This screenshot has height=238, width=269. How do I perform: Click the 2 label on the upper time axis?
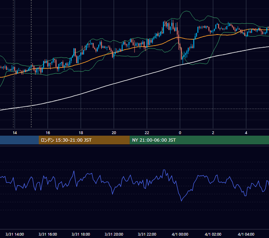[213, 133]
